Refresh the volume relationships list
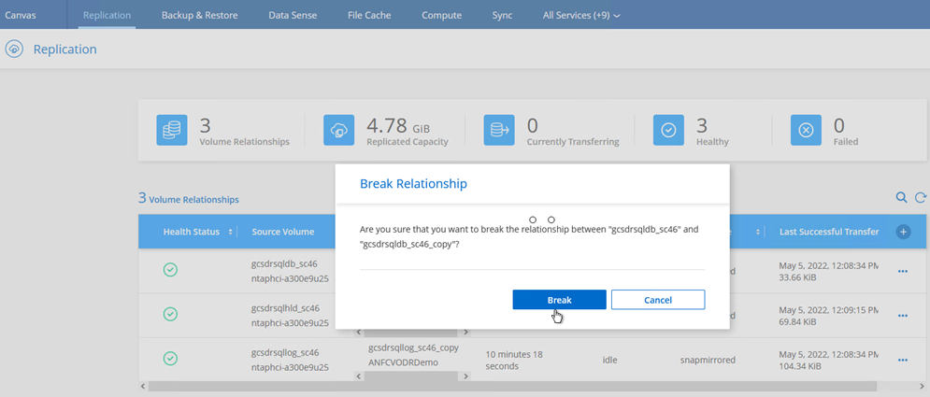The width and height of the screenshot is (930, 397). click(921, 198)
